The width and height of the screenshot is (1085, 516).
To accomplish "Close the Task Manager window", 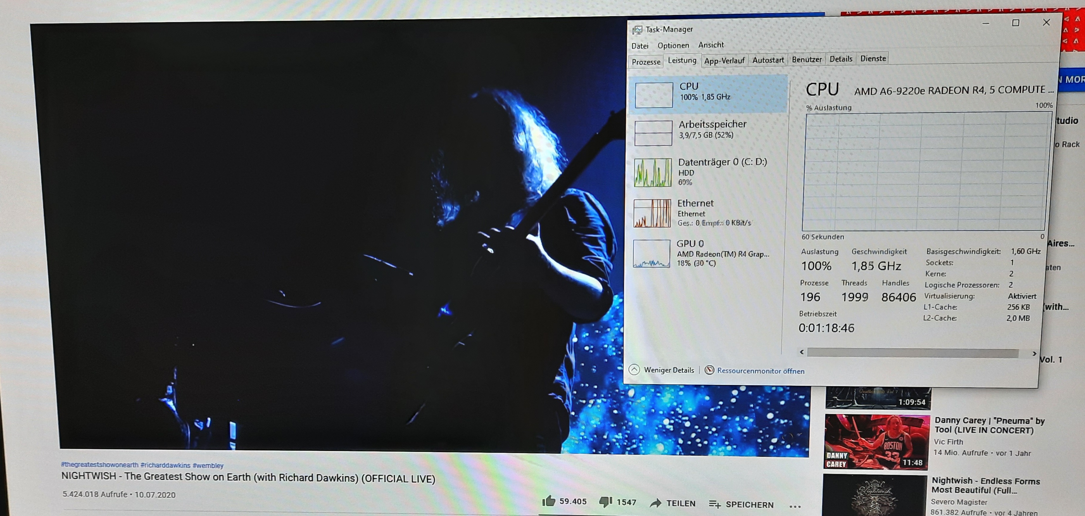I will [1046, 22].
